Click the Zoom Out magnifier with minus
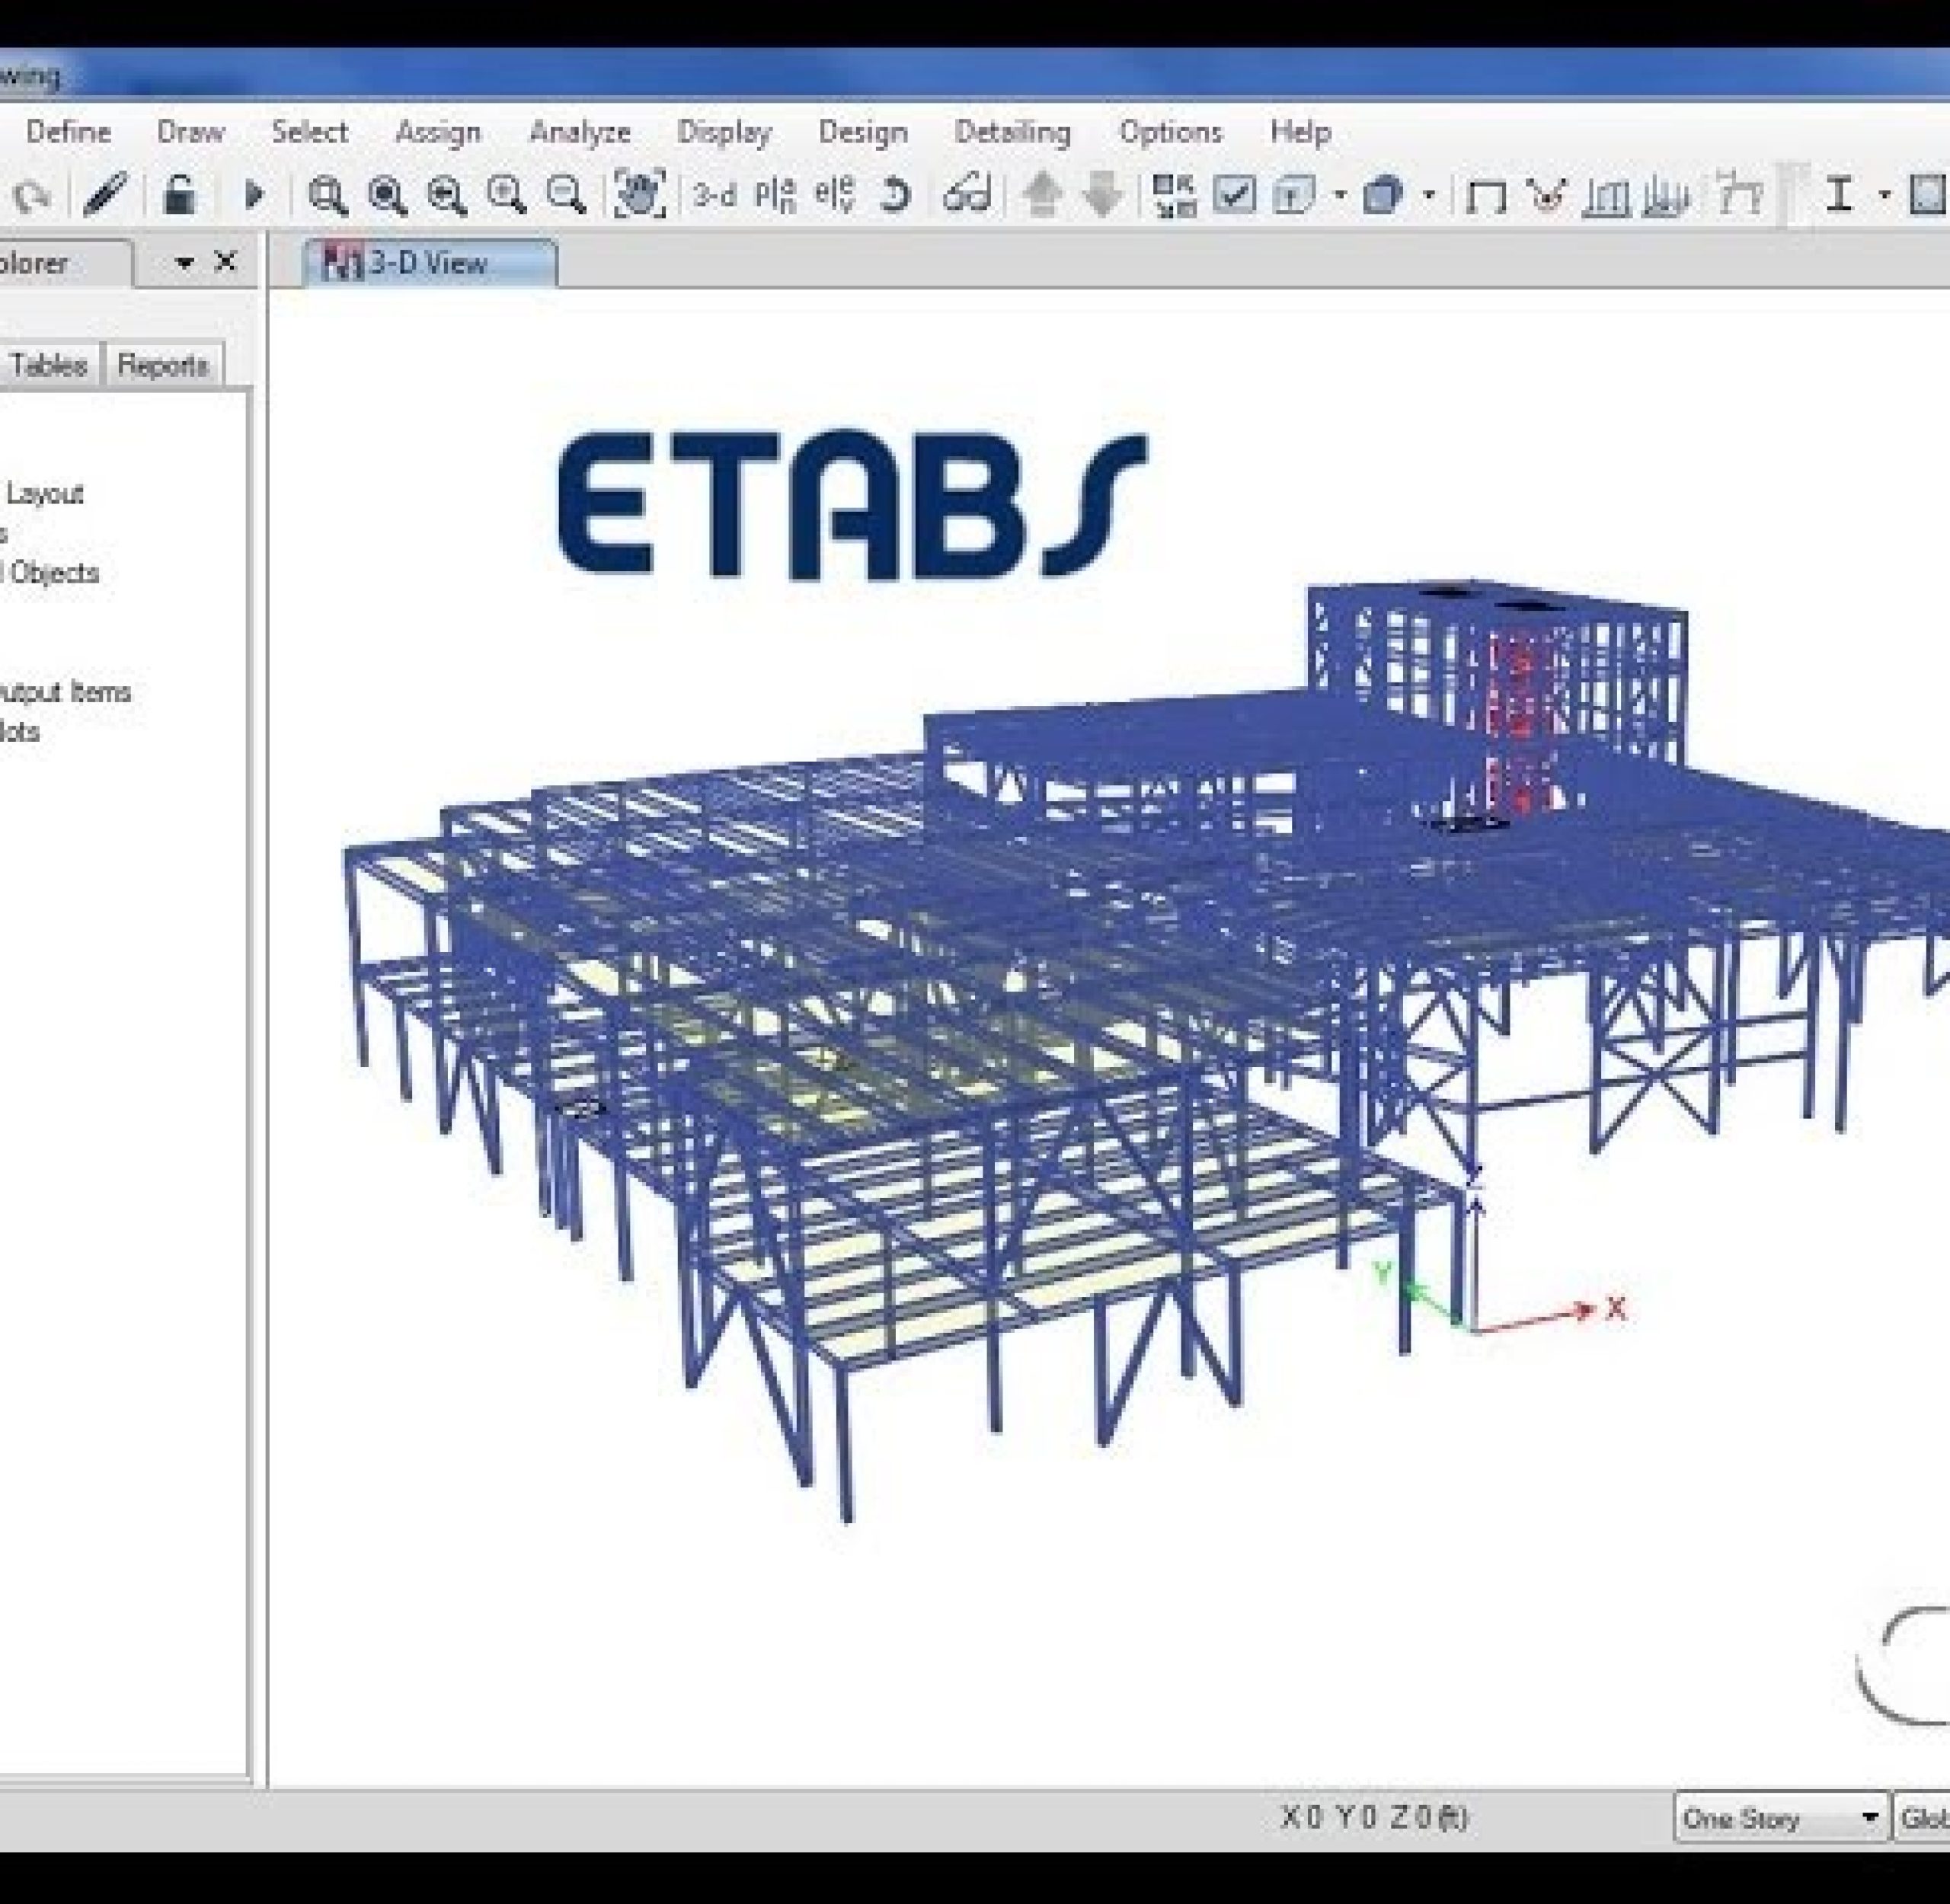The height and width of the screenshot is (1904, 1950). [566, 195]
